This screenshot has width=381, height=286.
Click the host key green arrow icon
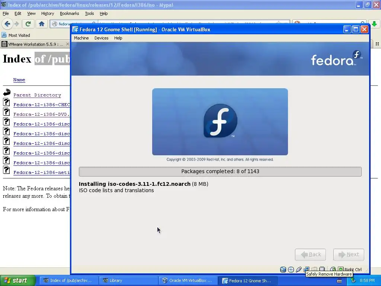(341, 269)
